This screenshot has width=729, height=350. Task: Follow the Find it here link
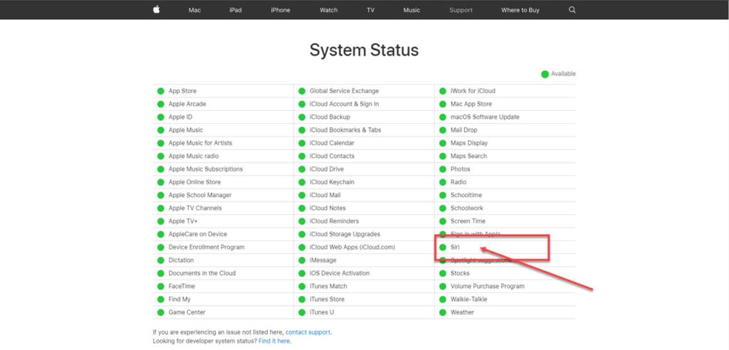(x=274, y=341)
